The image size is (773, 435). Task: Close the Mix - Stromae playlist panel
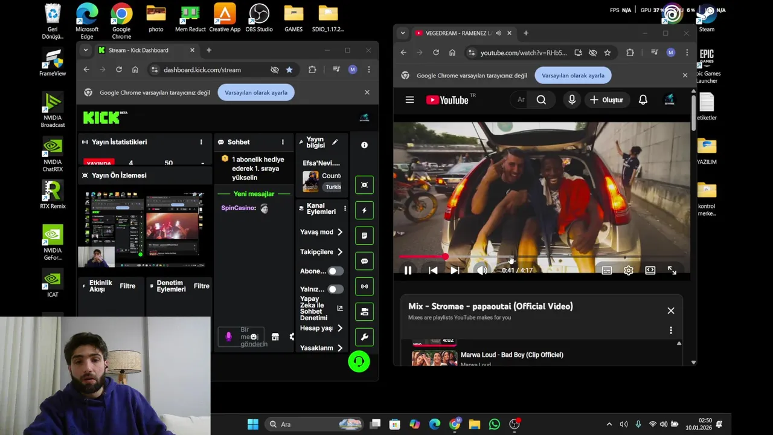click(670, 311)
